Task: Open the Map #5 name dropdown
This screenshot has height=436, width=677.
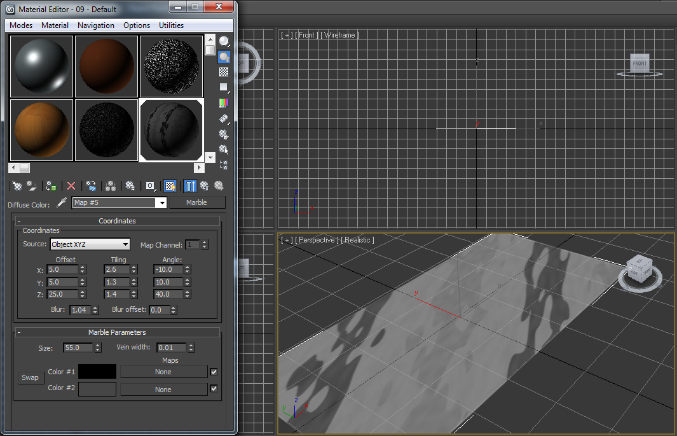Action: (x=162, y=202)
